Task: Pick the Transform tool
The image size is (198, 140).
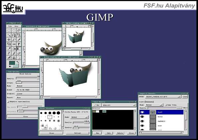Action: 9,44
